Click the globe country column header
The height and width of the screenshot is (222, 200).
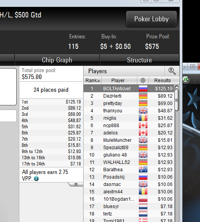point(143,81)
